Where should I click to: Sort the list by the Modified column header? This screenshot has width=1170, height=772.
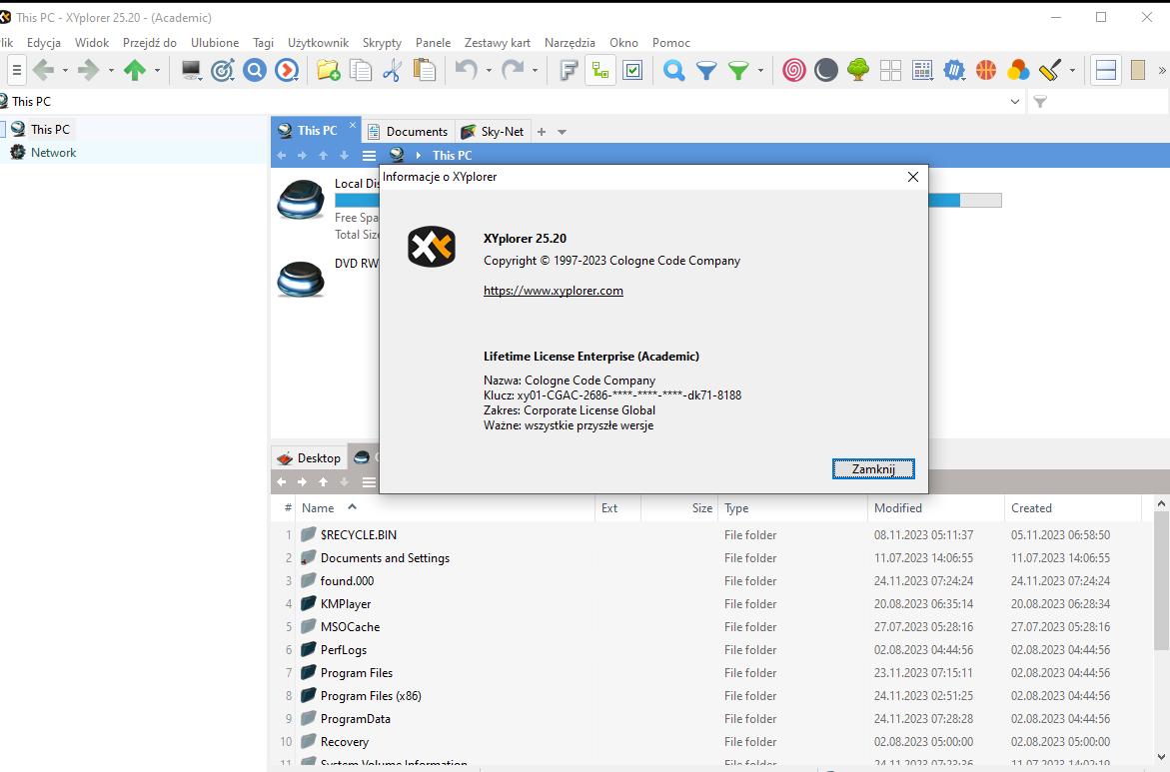(936, 508)
